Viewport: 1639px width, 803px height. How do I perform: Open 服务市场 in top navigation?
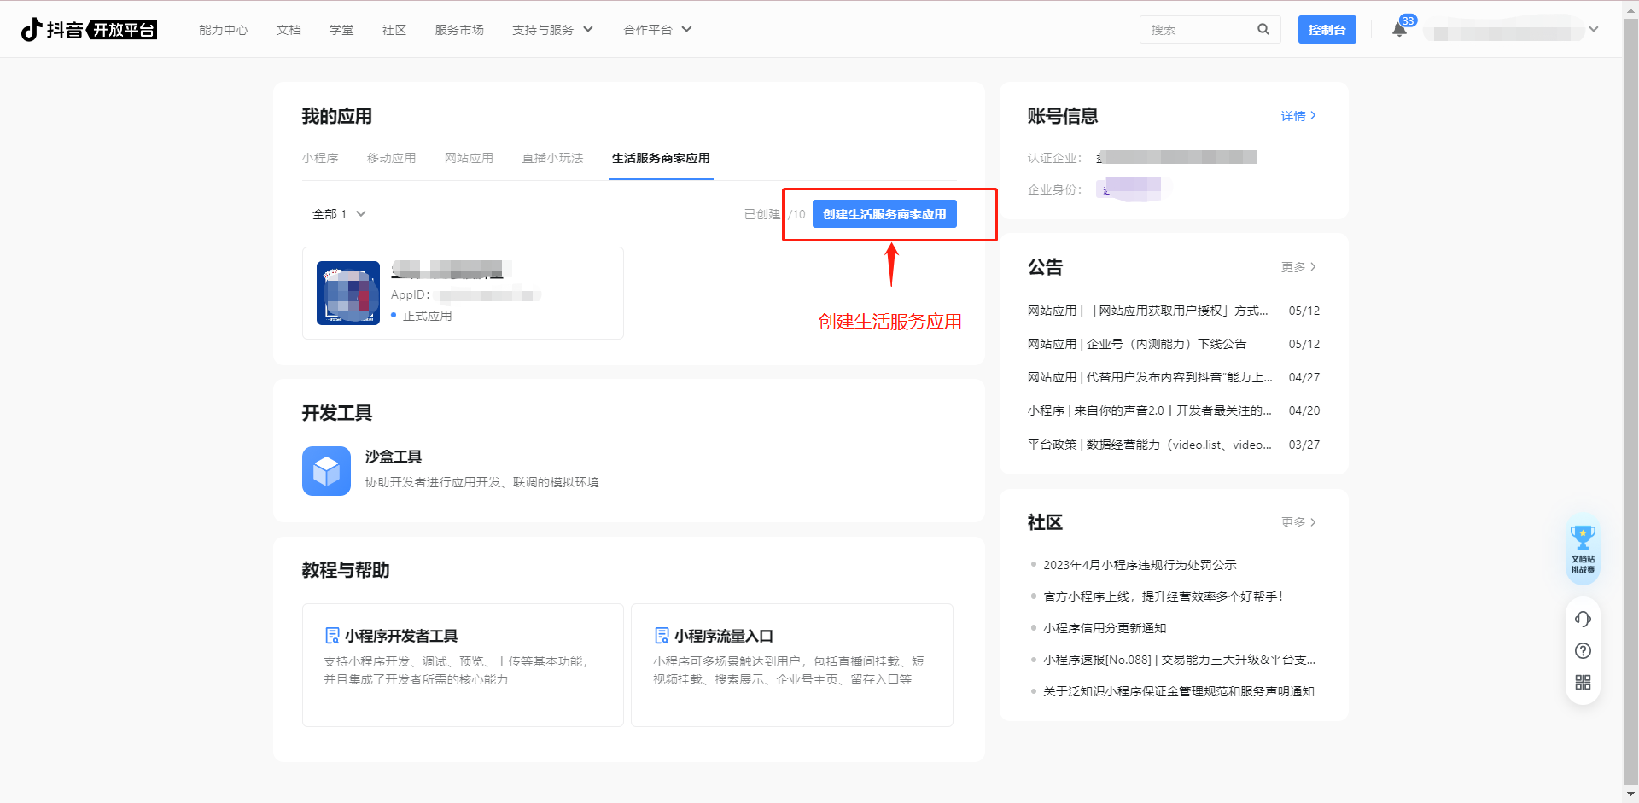459,30
